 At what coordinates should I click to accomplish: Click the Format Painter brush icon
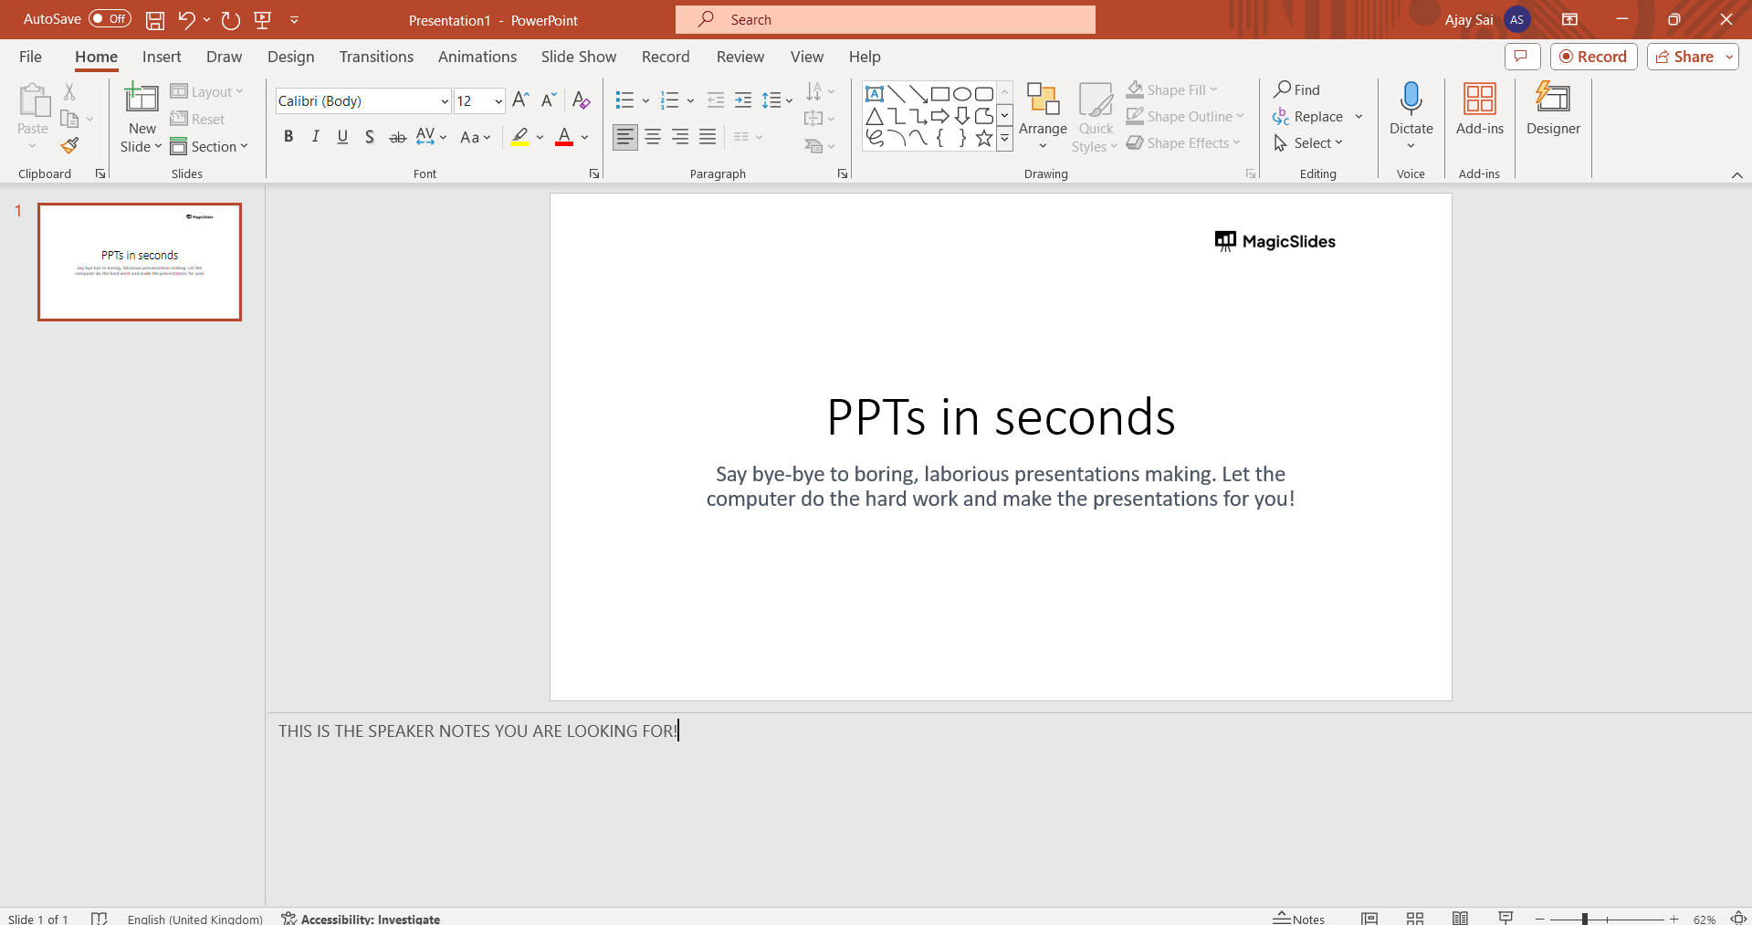pyautogui.click(x=69, y=145)
